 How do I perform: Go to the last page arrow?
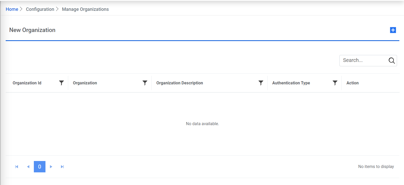(x=62, y=167)
